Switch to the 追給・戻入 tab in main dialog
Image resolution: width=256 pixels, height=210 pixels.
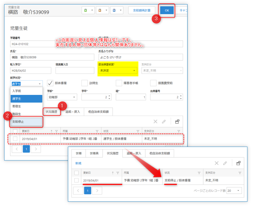coord(73,112)
